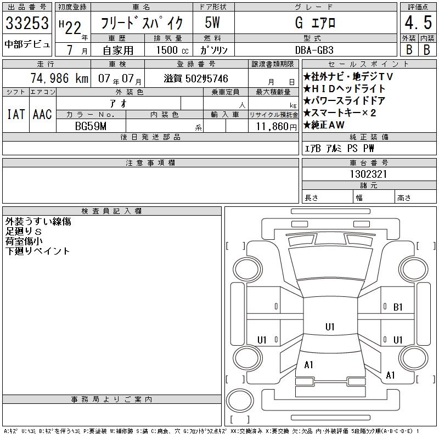Click the spare tire circle in diagram
Image resolution: width=439 pixels, height=439 pixels.
[x=240, y=400]
